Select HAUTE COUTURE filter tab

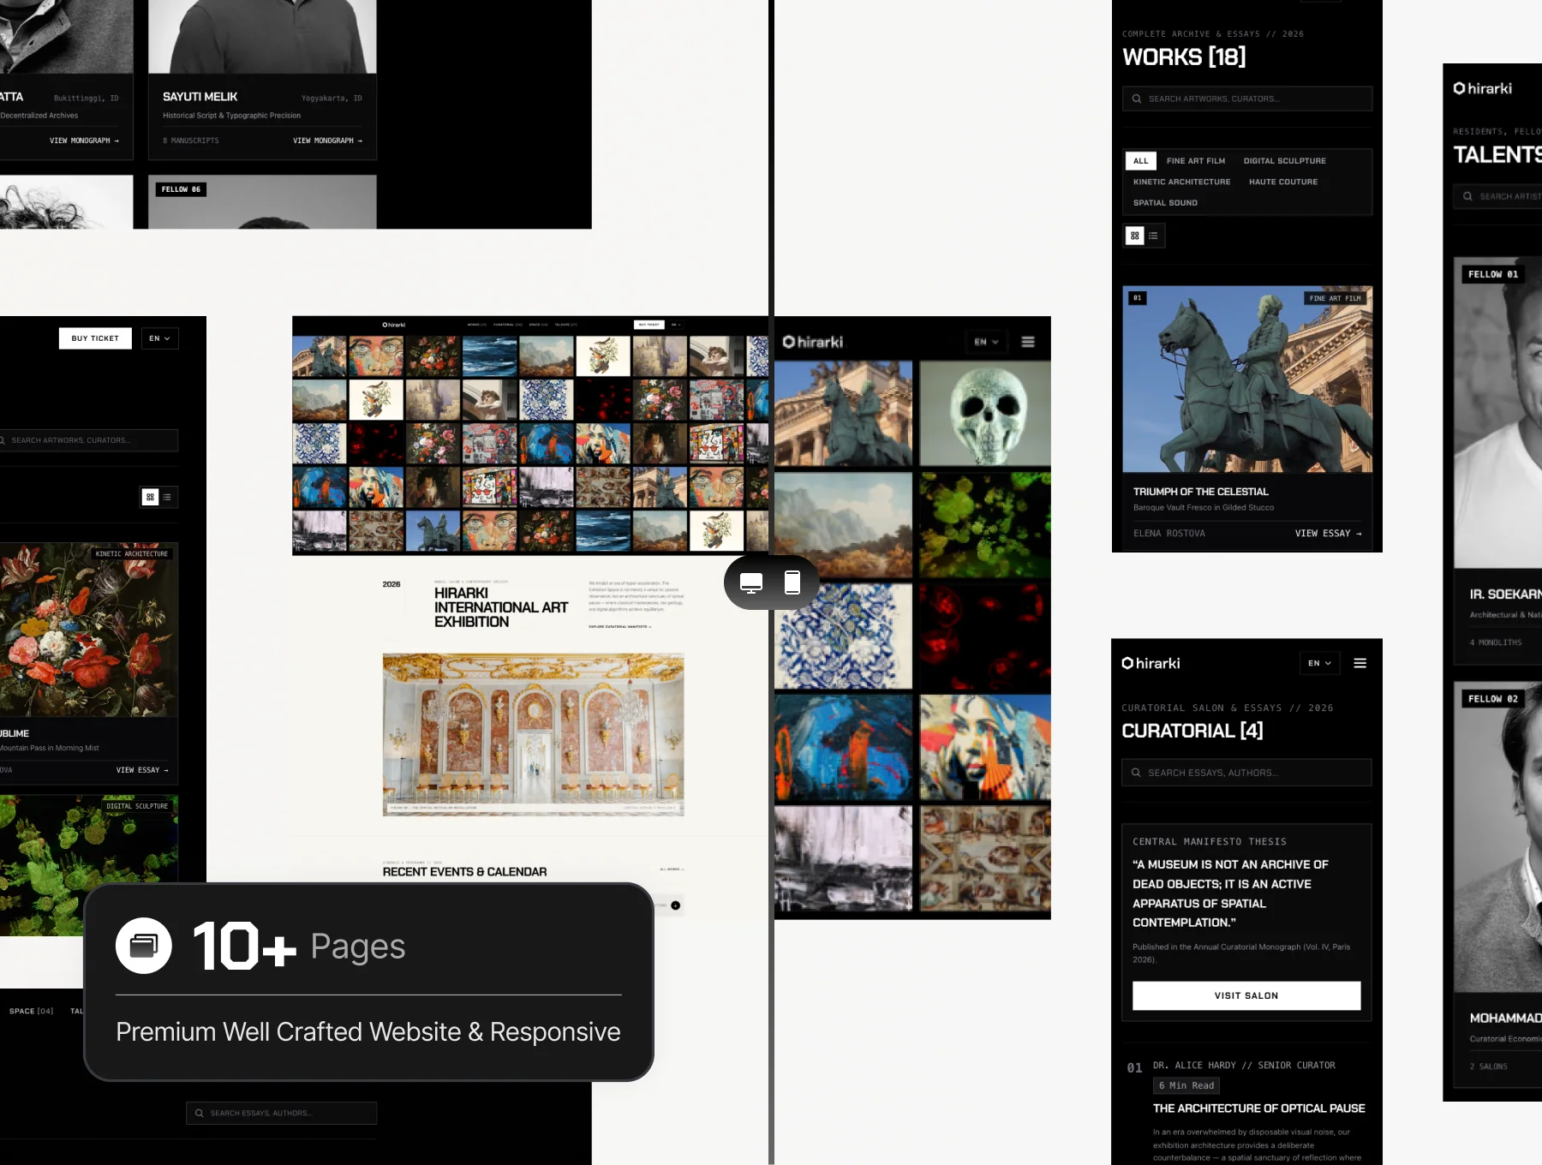[x=1283, y=182]
